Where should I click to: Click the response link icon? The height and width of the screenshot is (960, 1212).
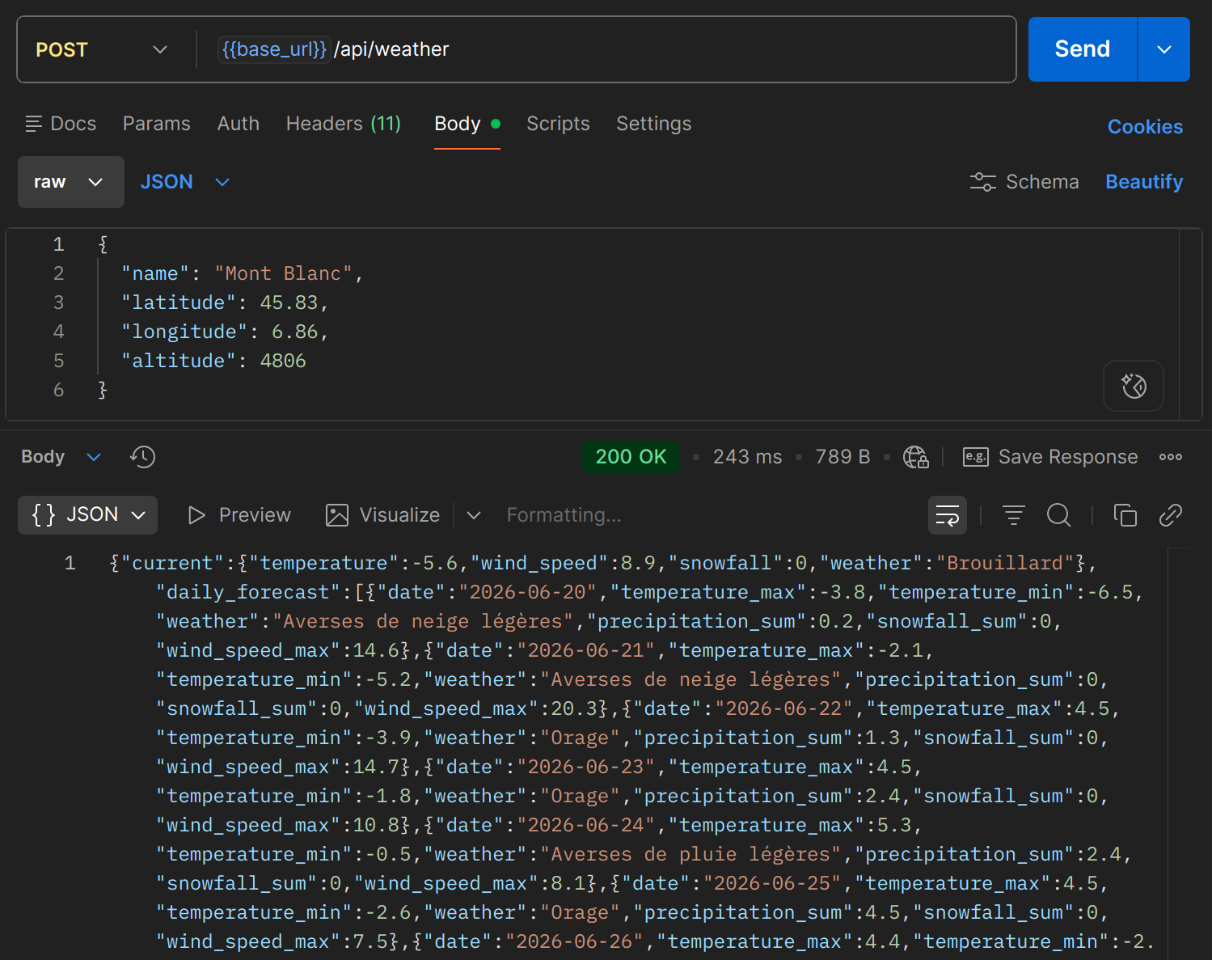1170,515
